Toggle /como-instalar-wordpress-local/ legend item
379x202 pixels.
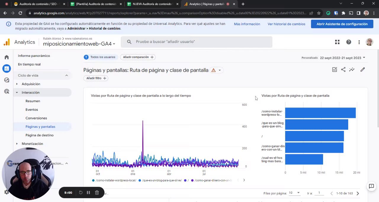click(x=114, y=180)
